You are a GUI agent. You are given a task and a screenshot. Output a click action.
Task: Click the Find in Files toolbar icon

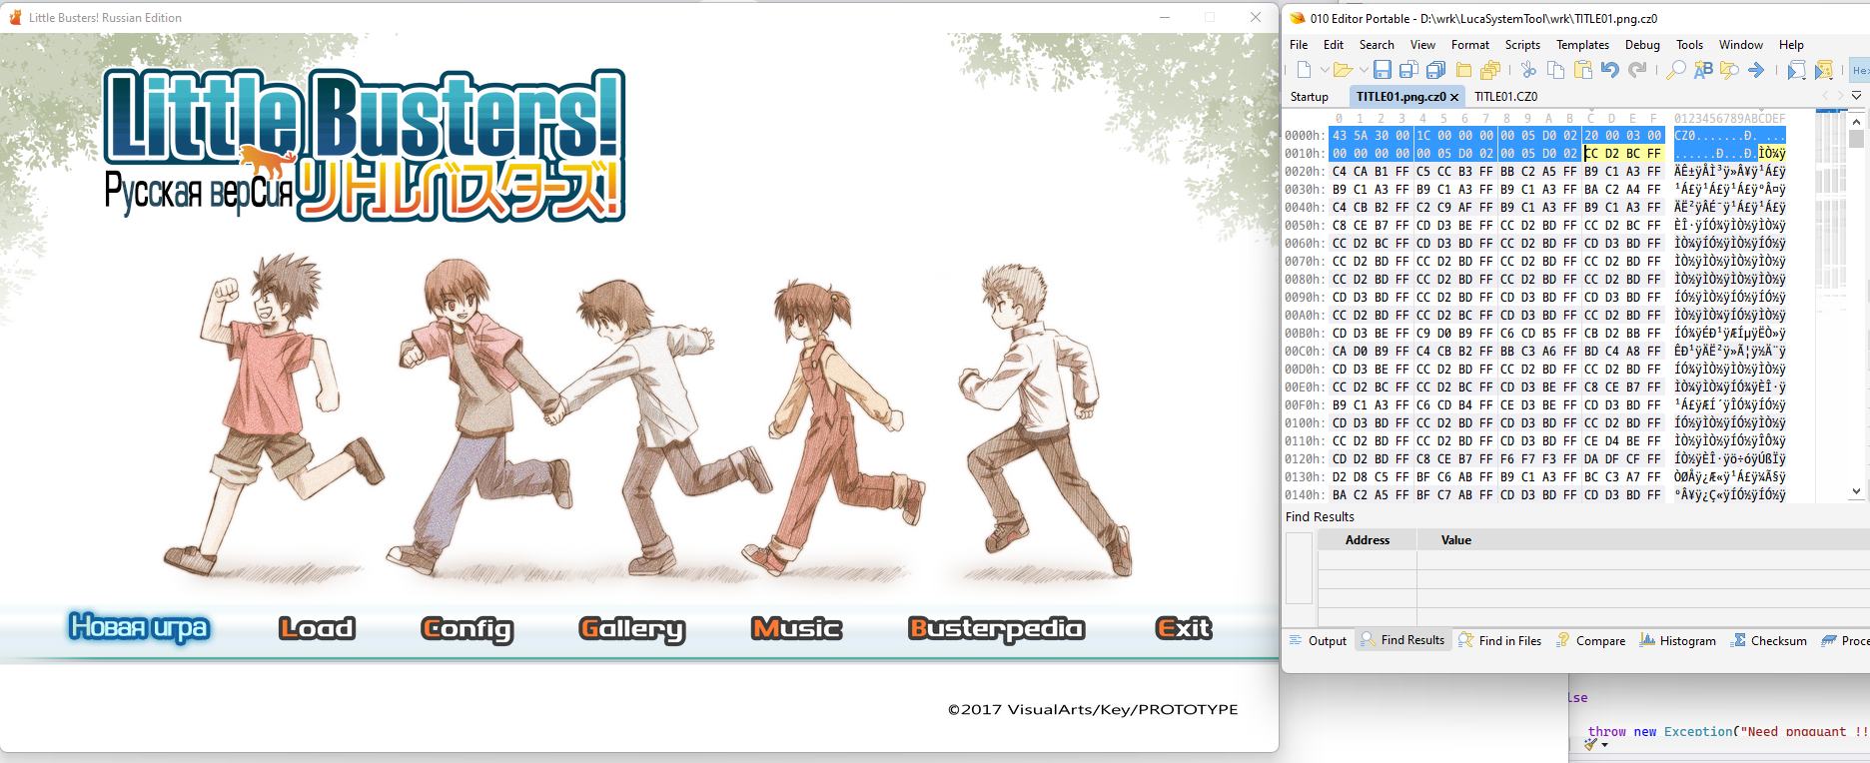(x=1729, y=70)
